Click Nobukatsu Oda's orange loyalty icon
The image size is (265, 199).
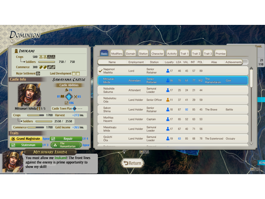(168, 100)
